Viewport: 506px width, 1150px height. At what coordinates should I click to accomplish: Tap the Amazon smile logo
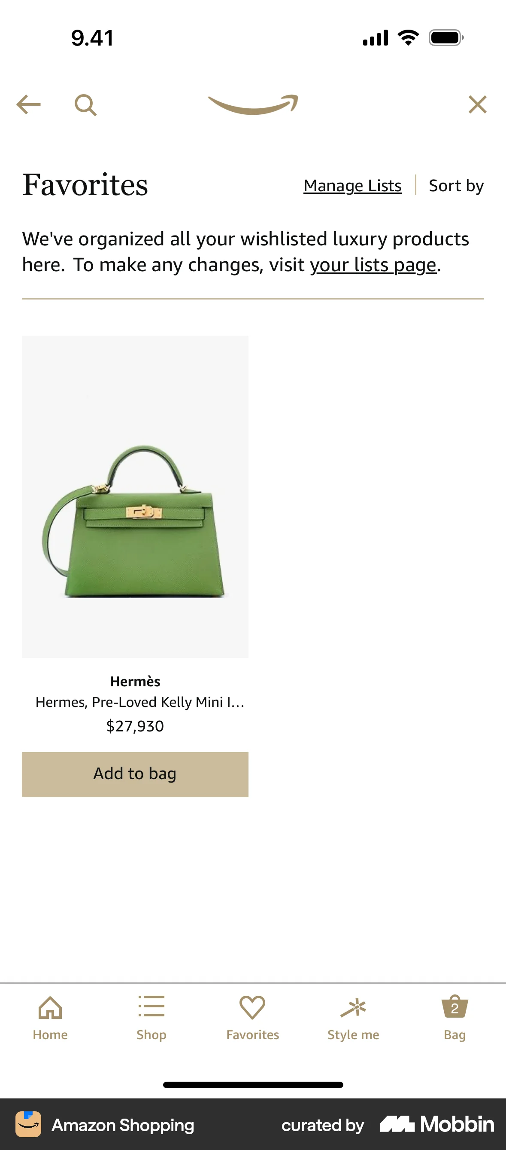[253, 105]
